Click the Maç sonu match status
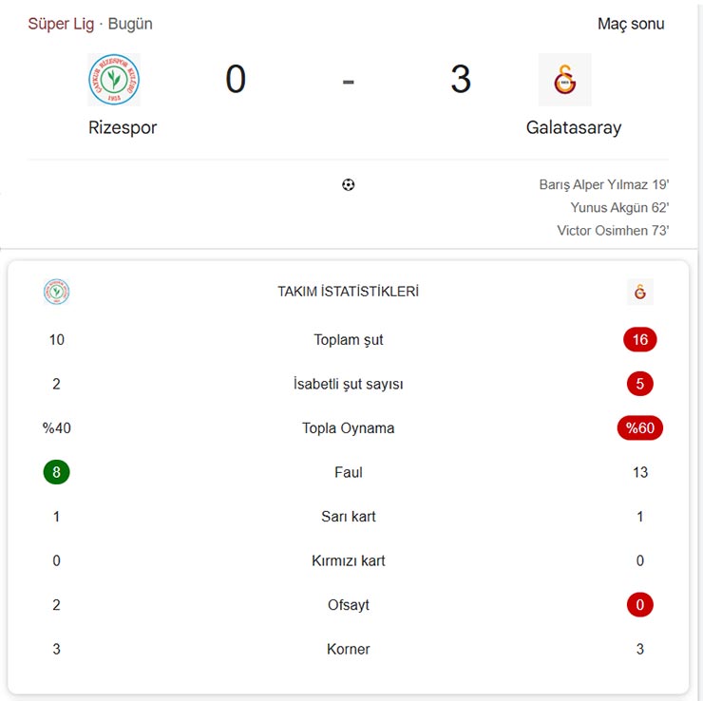This screenshot has width=703, height=701. pos(631,24)
